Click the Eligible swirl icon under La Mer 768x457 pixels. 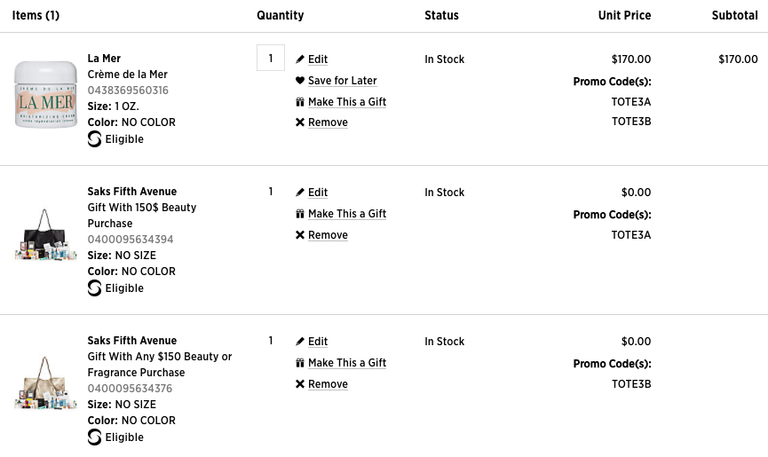94,139
